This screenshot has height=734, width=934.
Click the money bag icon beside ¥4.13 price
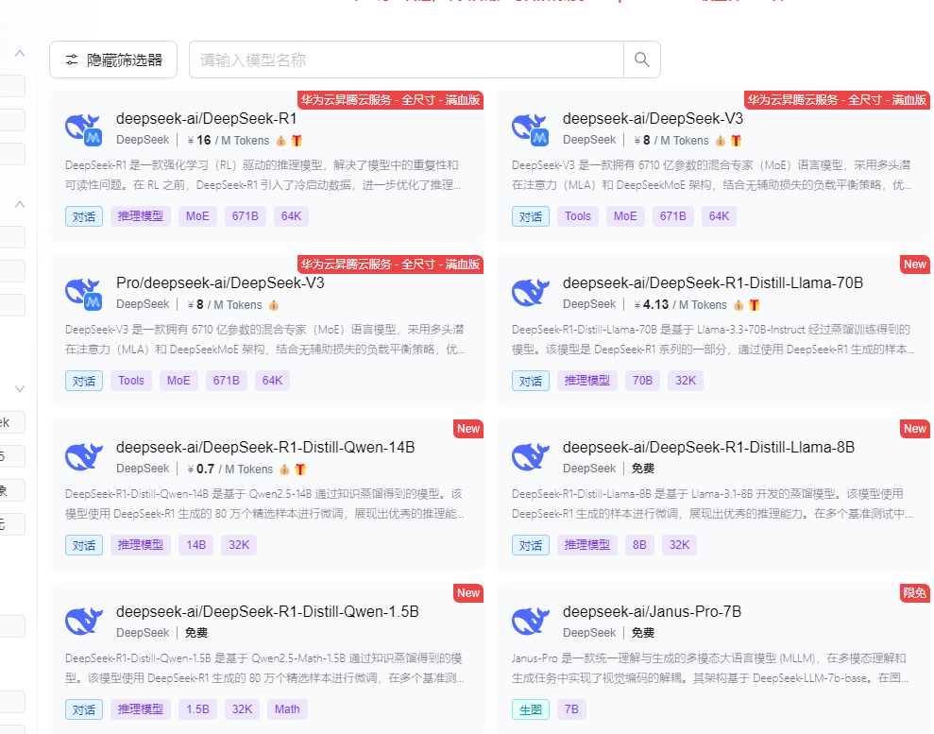coord(739,305)
